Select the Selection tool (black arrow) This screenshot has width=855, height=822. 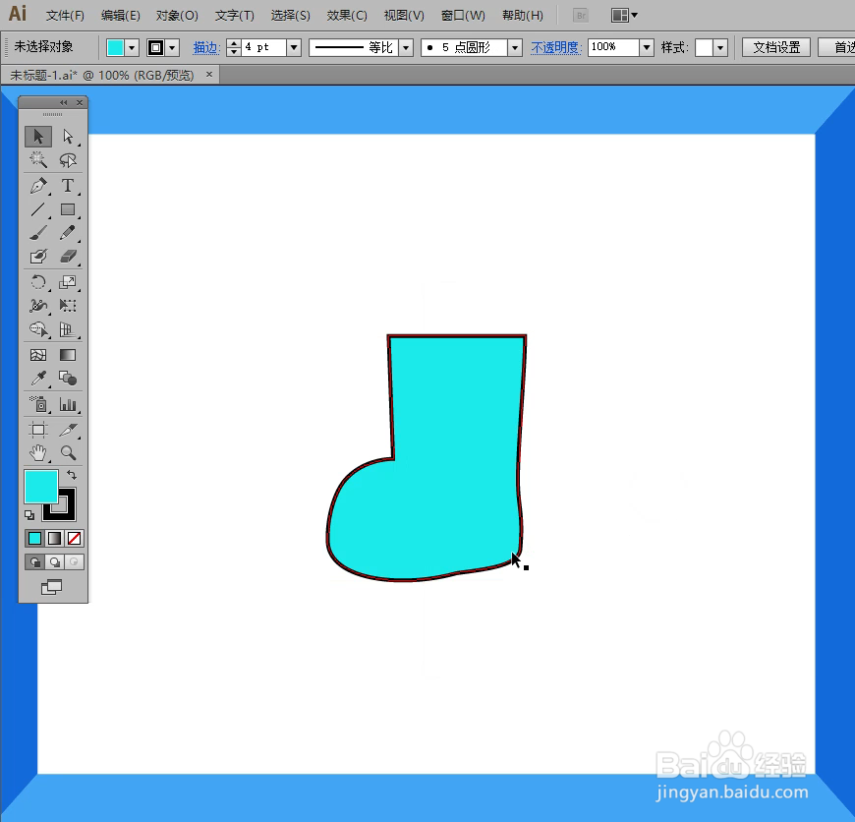38,137
